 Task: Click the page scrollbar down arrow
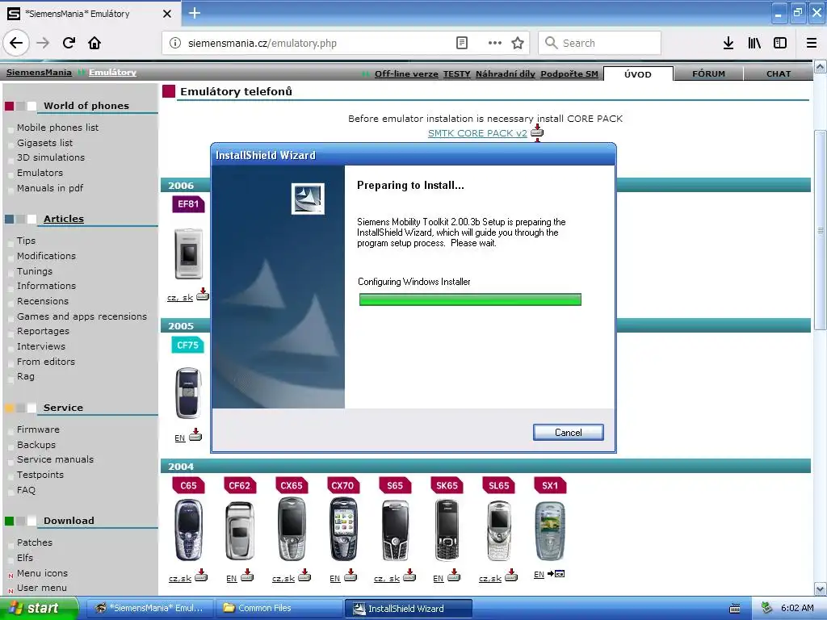[821, 589]
